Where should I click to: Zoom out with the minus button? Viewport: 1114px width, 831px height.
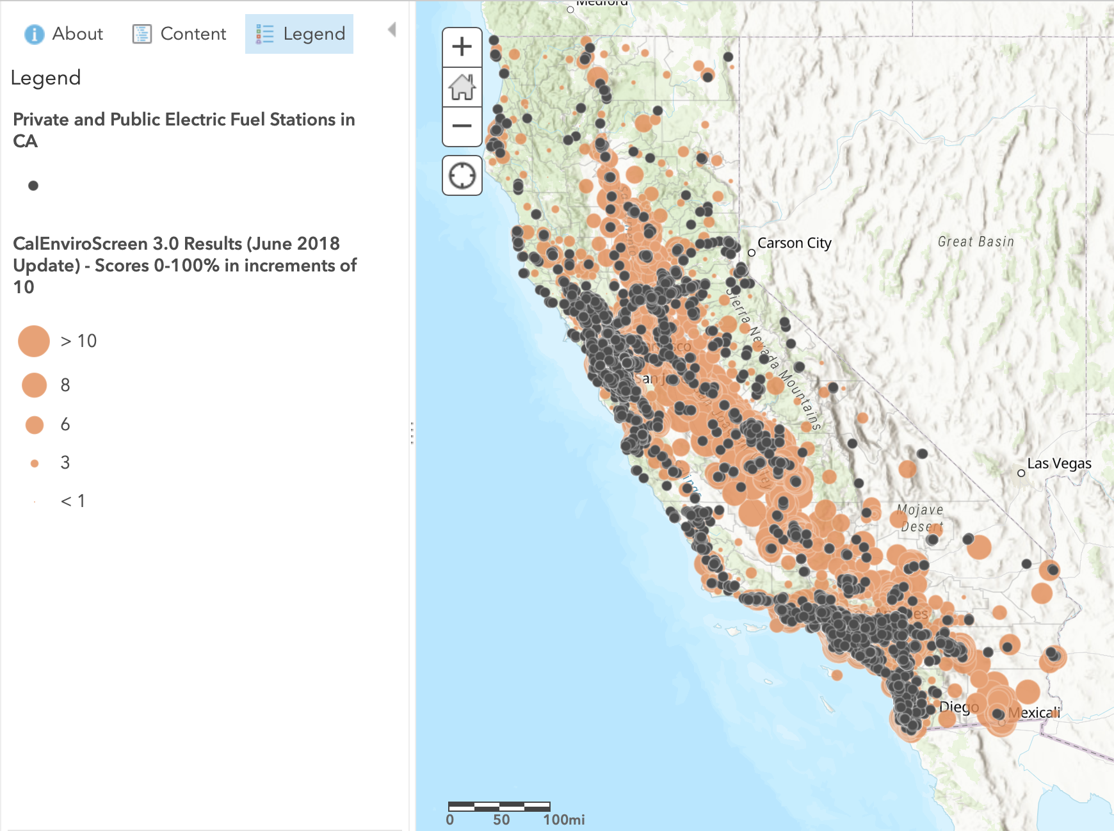[462, 126]
